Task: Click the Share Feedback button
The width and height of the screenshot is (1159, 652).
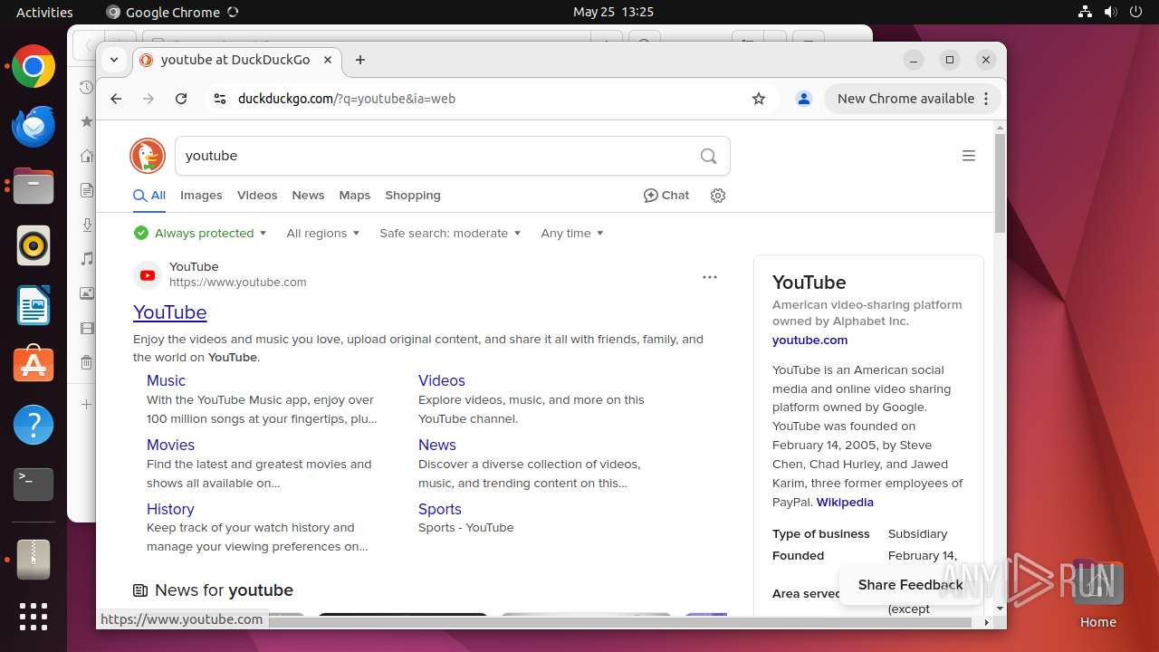Action: tap(910, 585)
